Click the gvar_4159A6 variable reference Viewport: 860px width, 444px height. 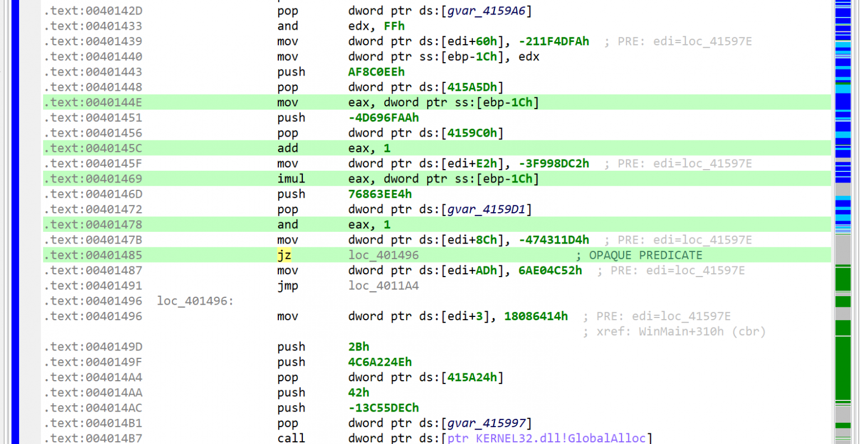(x=487, y=11)
